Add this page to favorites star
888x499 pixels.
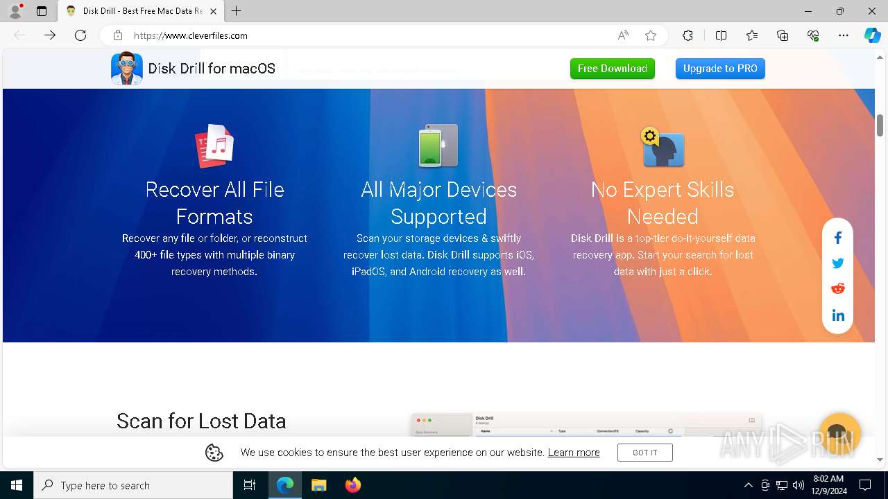[650, 35]
